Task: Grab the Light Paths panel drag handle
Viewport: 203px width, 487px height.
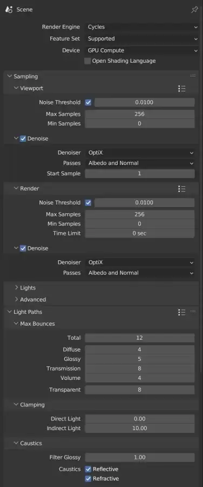Action: click(193, 312)
